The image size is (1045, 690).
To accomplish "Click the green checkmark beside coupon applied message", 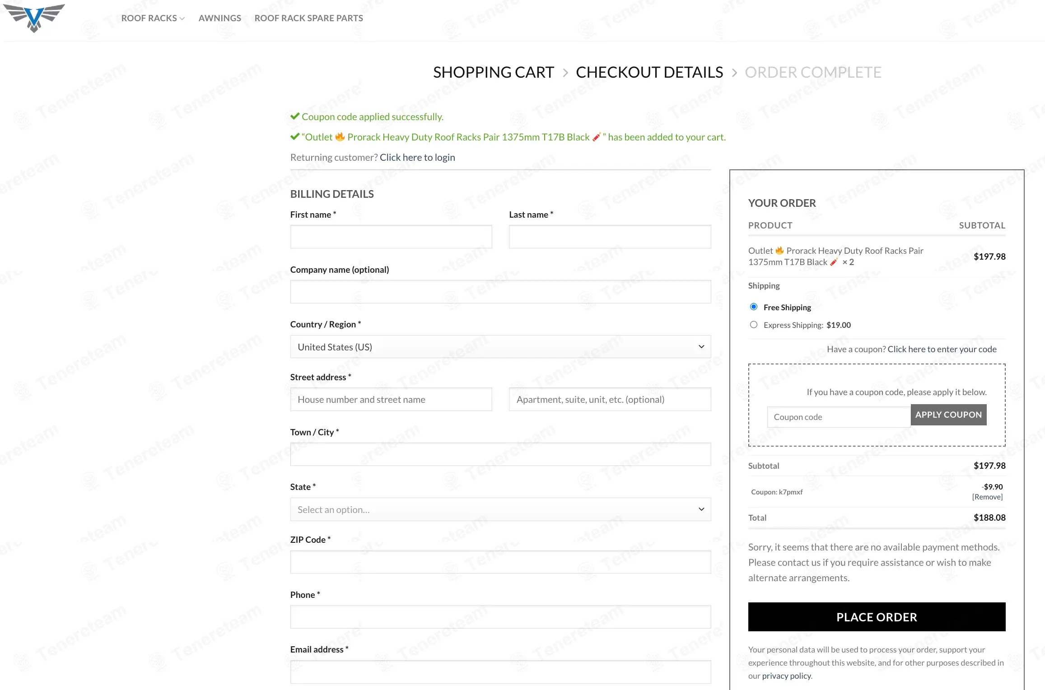I will (x=295, y=117).
